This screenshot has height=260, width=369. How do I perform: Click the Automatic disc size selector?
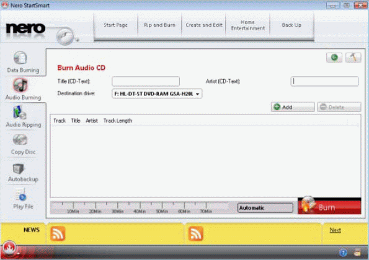click(265, 208)
